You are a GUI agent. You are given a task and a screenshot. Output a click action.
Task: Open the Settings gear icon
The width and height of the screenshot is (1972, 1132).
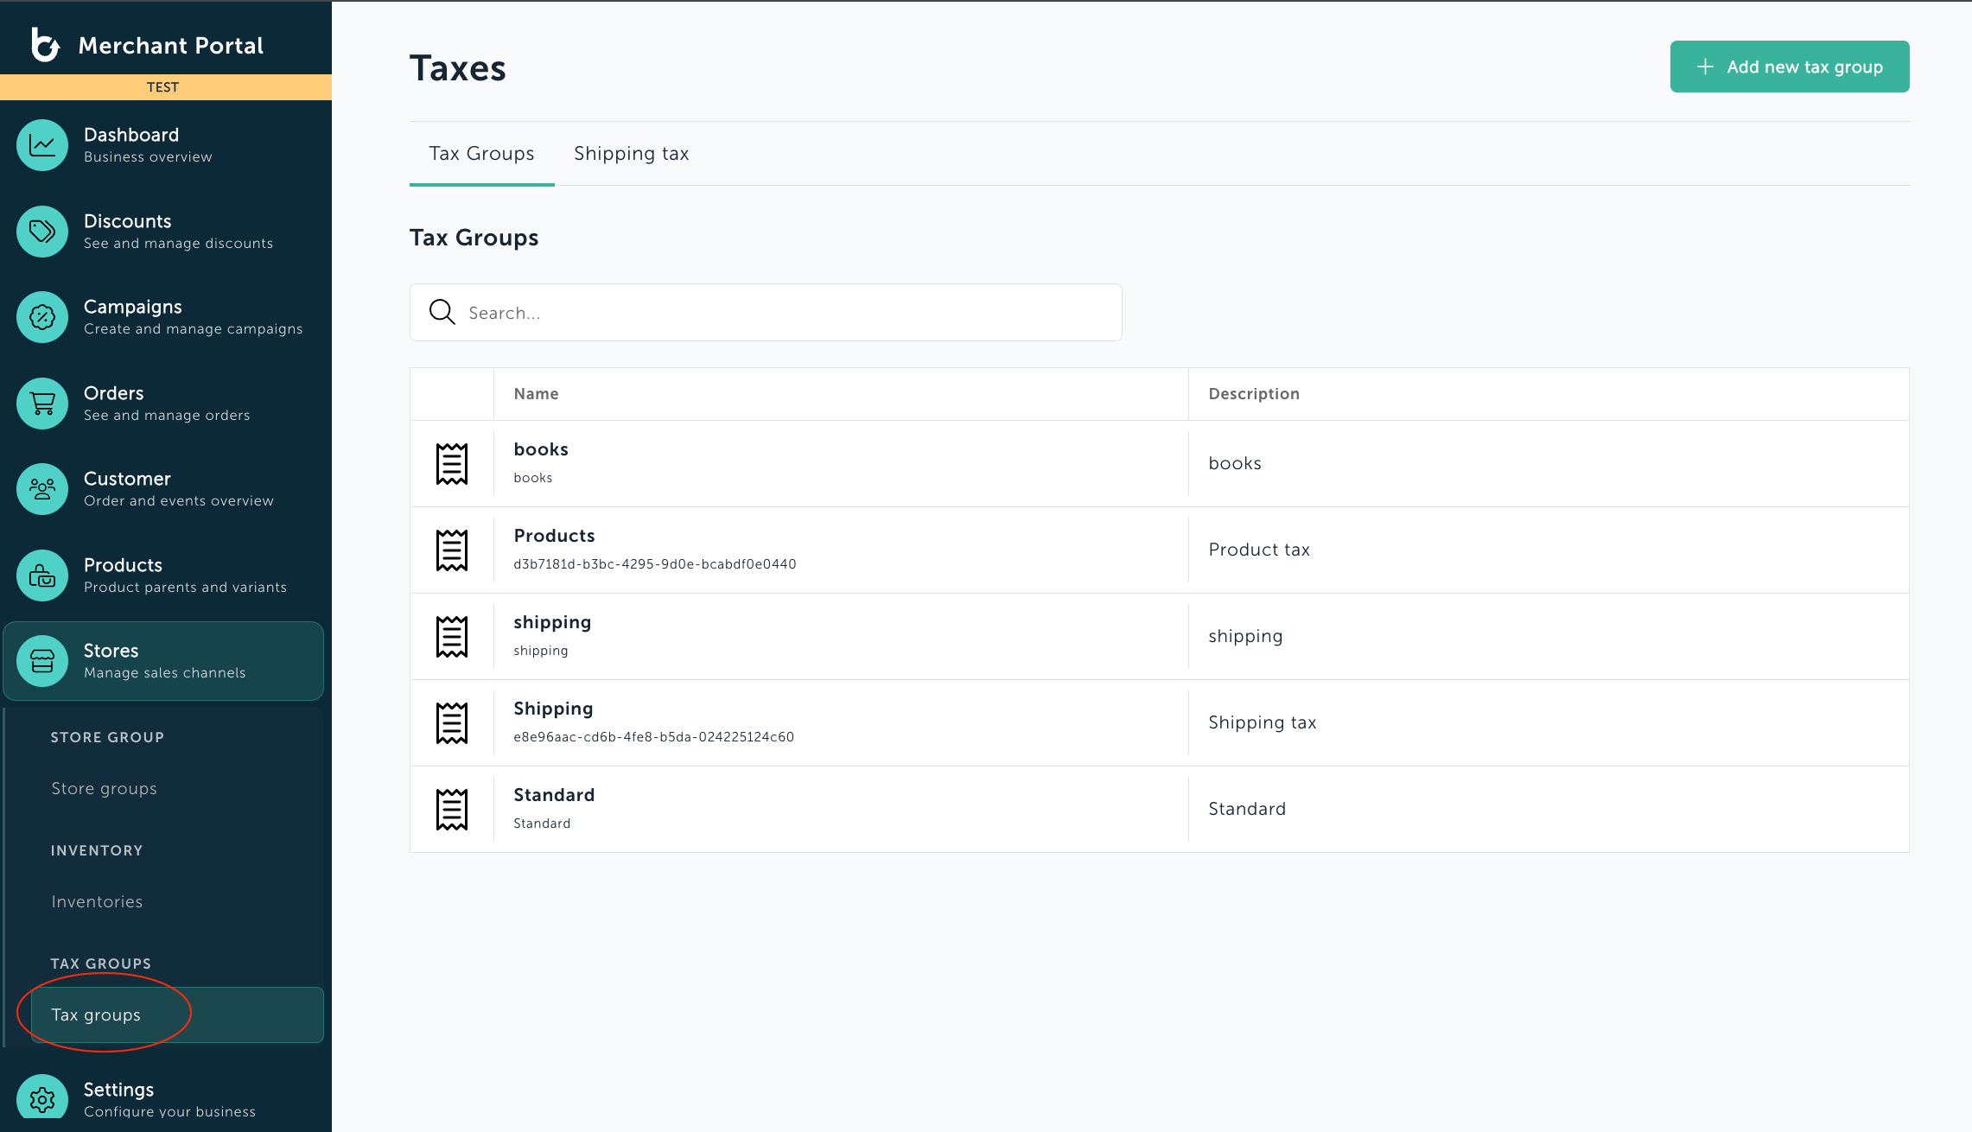click(42, 1097)
